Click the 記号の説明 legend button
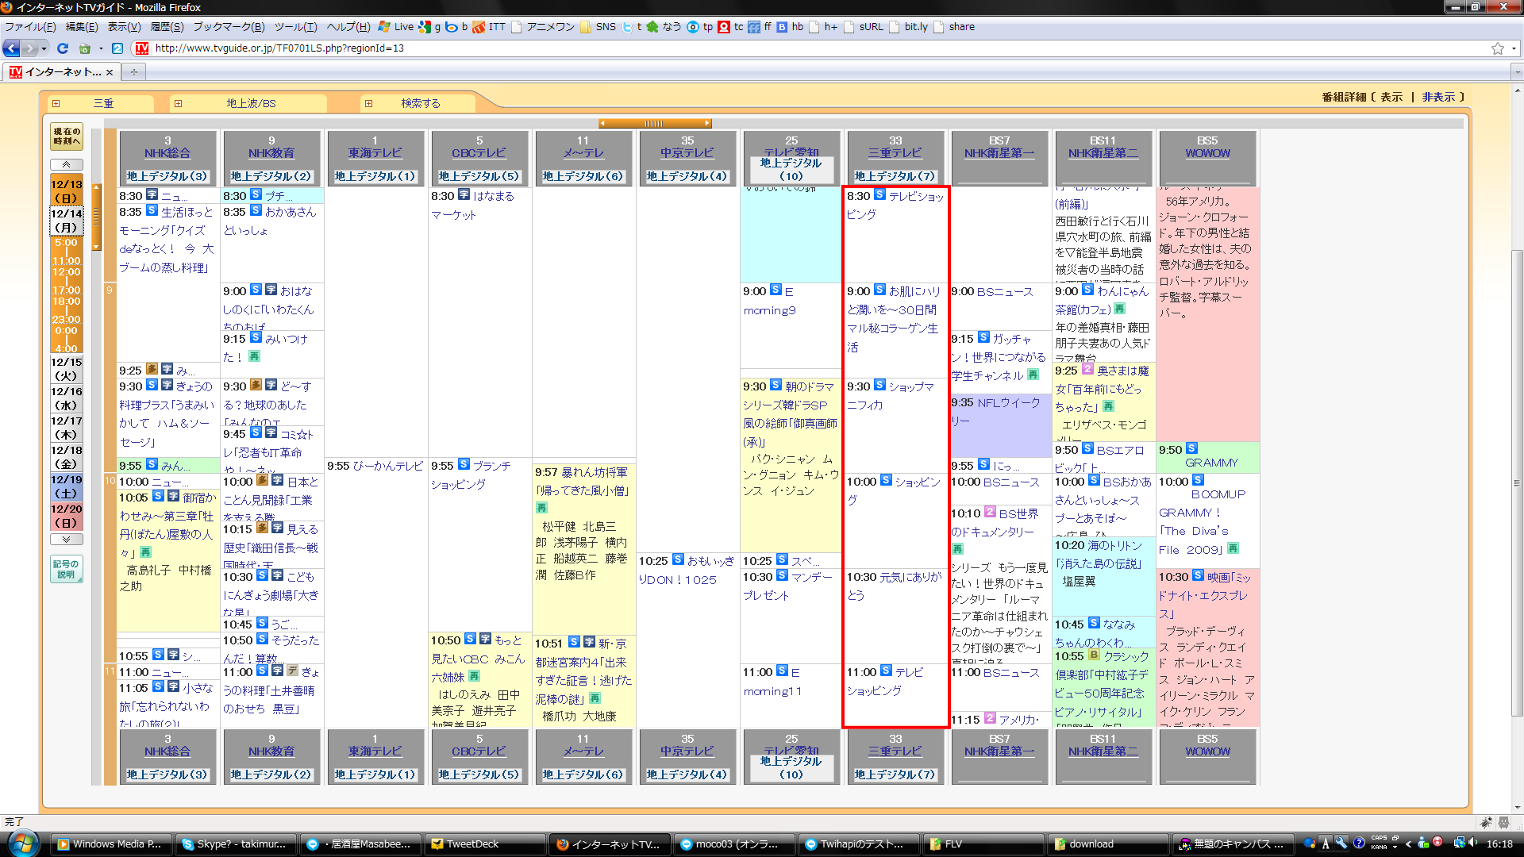This screenshot has width=1524, height=857. [x=67, y=568]
